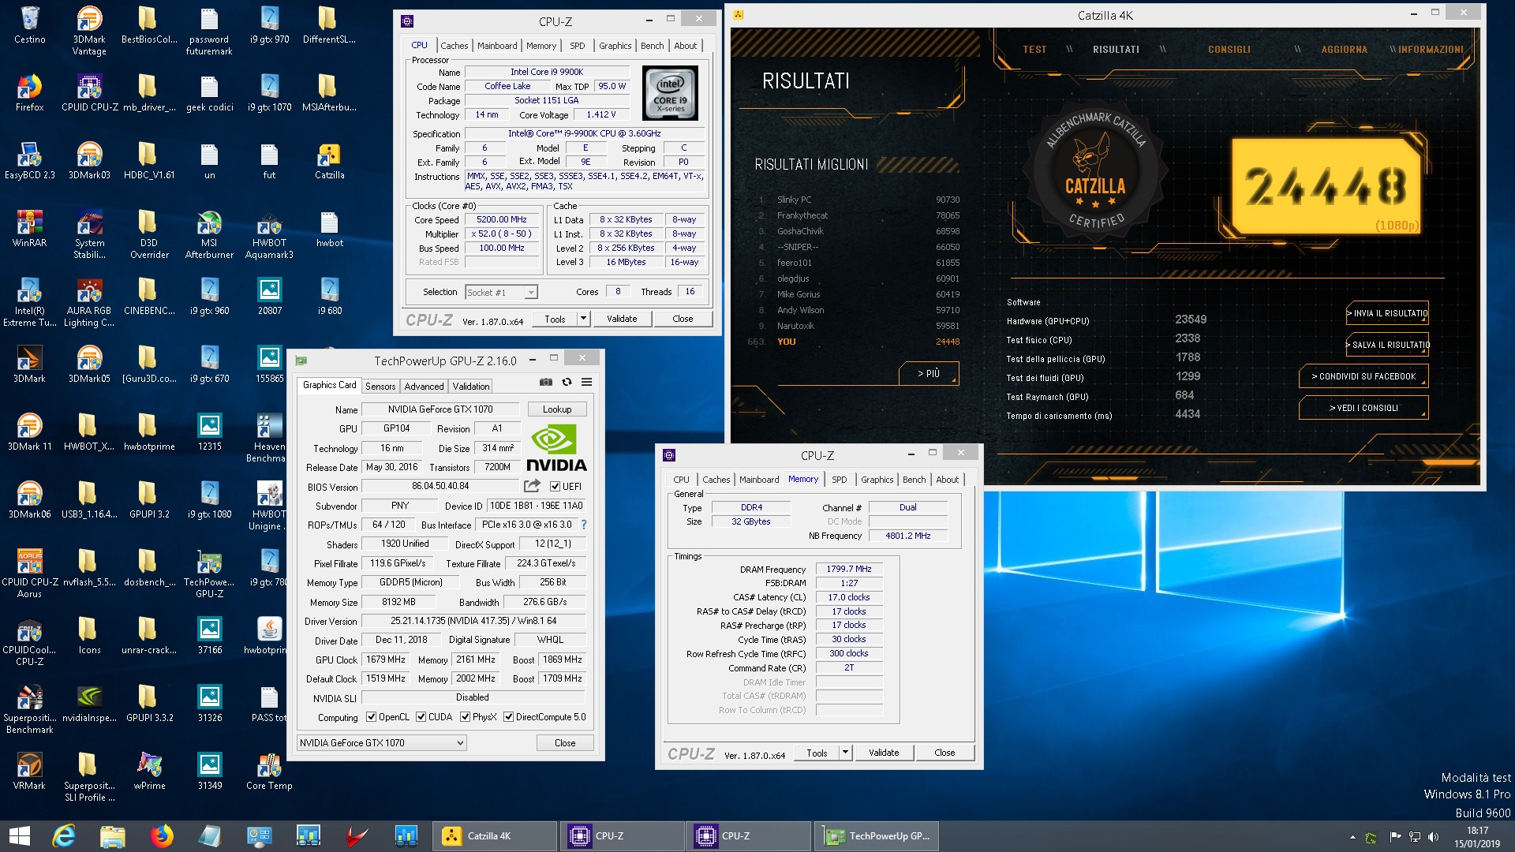Toggle the DirectCompute 5.0 checkbox

tap(509, 717)
